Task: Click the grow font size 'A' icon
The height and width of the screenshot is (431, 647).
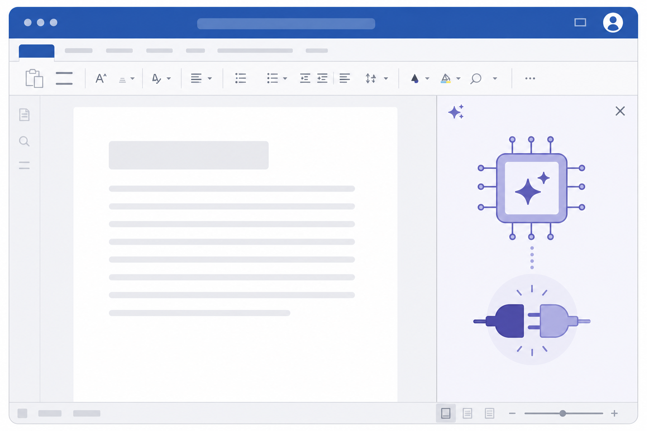Action: [x=101, y=78]
